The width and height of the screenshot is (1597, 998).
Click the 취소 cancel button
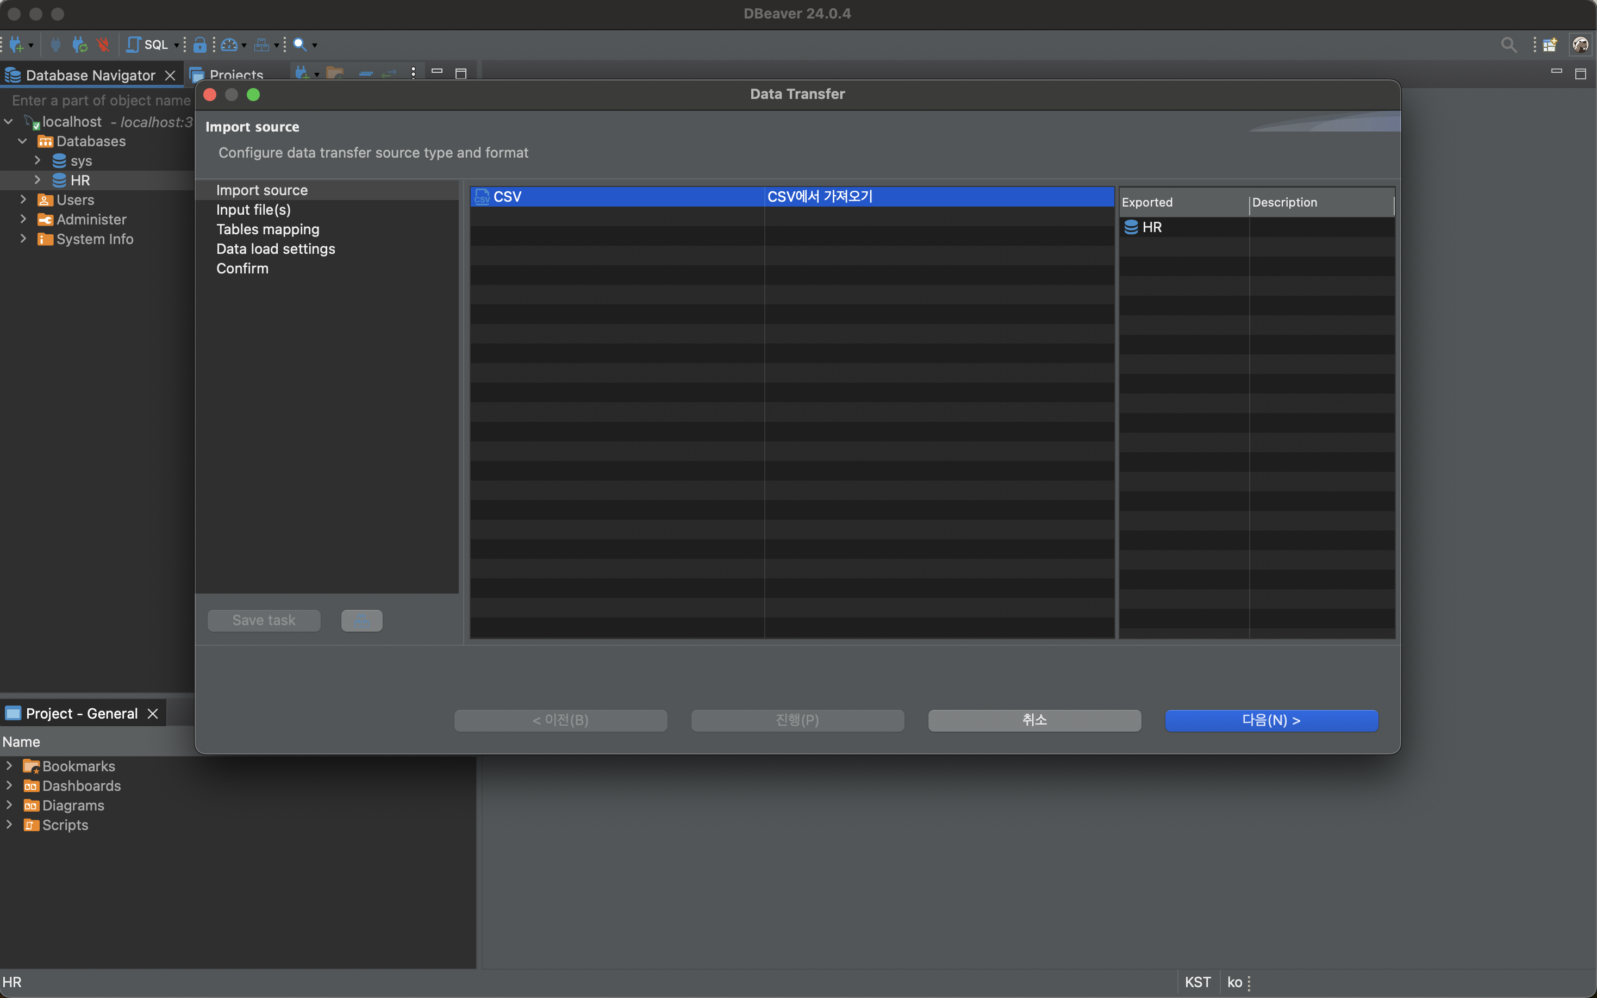[1034, 720]
